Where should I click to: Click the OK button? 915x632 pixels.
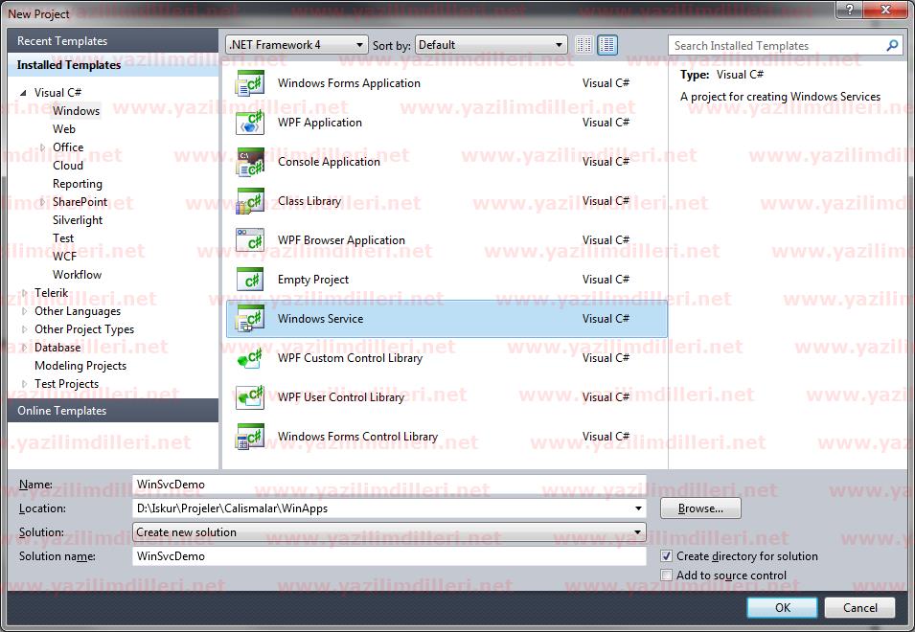click(x=782, y=607)
